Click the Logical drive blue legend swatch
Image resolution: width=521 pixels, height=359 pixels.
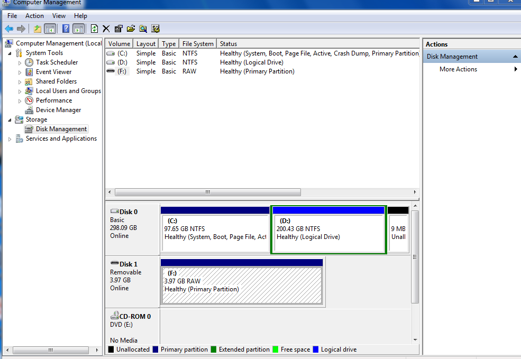click(316, 349)
